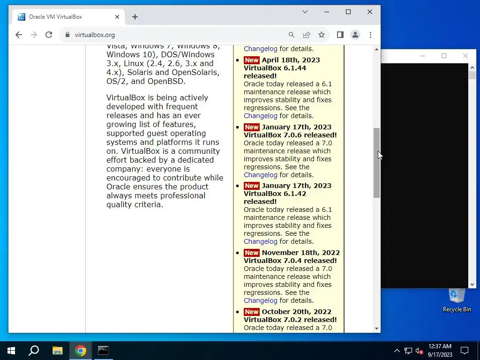Open the Chrome side panel
This screenshot has height=360, width=480.
pos(340,35)
